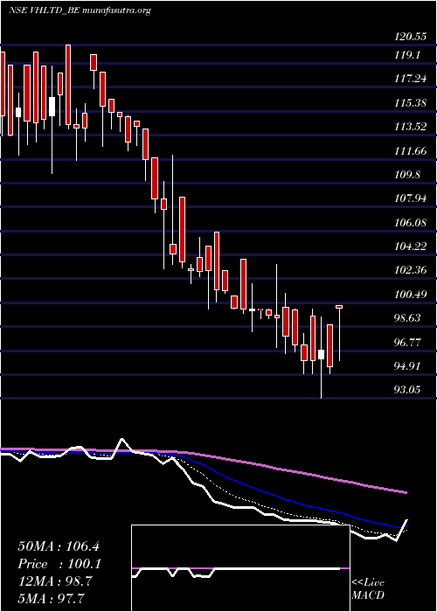Screen dimensions: 437x612
Task: Click the 115.38 price level label
Action: [410, 103]
